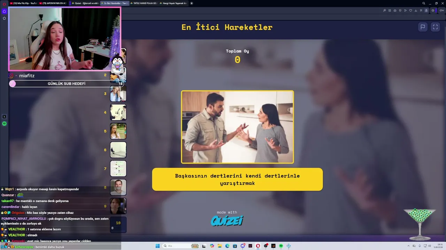Screen dimensions: 446x250
Task: Show hidden system tray icons
Action: coord(409,246)
